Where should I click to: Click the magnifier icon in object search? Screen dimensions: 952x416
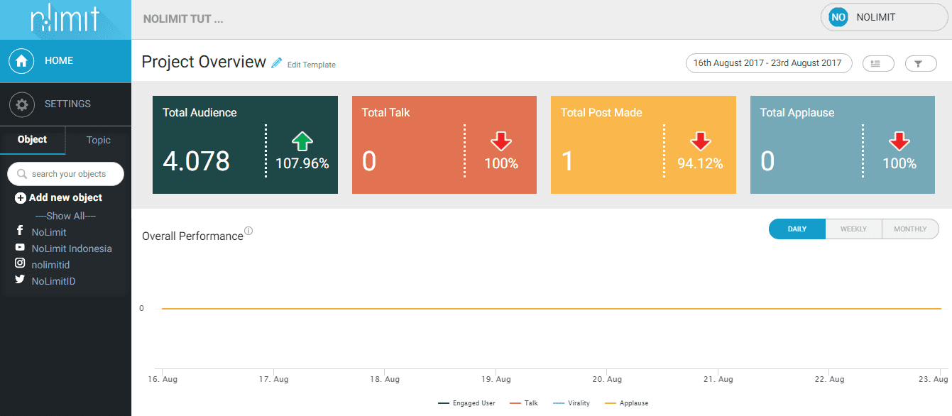(22, 174)
